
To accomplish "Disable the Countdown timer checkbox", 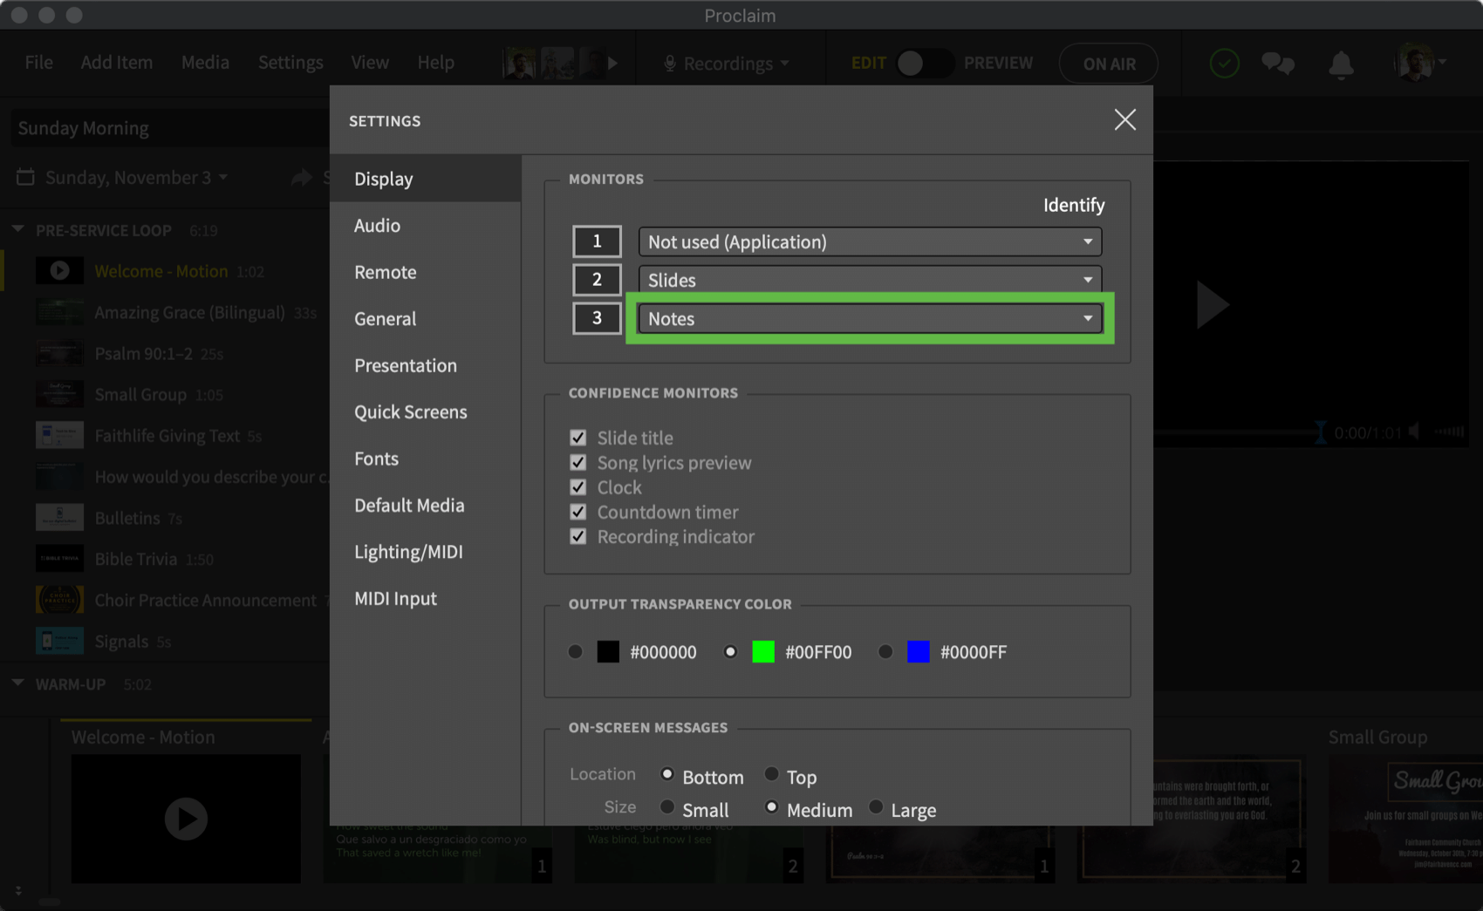I will pos(577,512).
